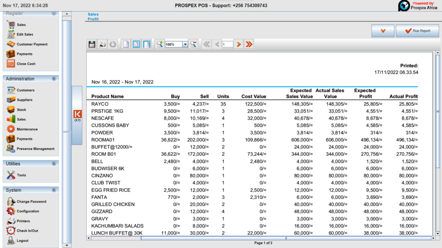Click Edit Sales in the Register menu
Viewport: 442px width, 248px height.
[x=25, y=34]
